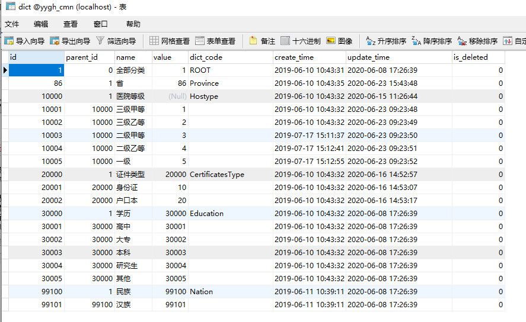526x322 pixels.
Task: Select the dict_code cell ROOT
Action: click(x=231, y=70)
